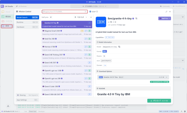The image size is (187, 113).
Task: Switch to Developer mode in status bar
Action: pos(41,111)
